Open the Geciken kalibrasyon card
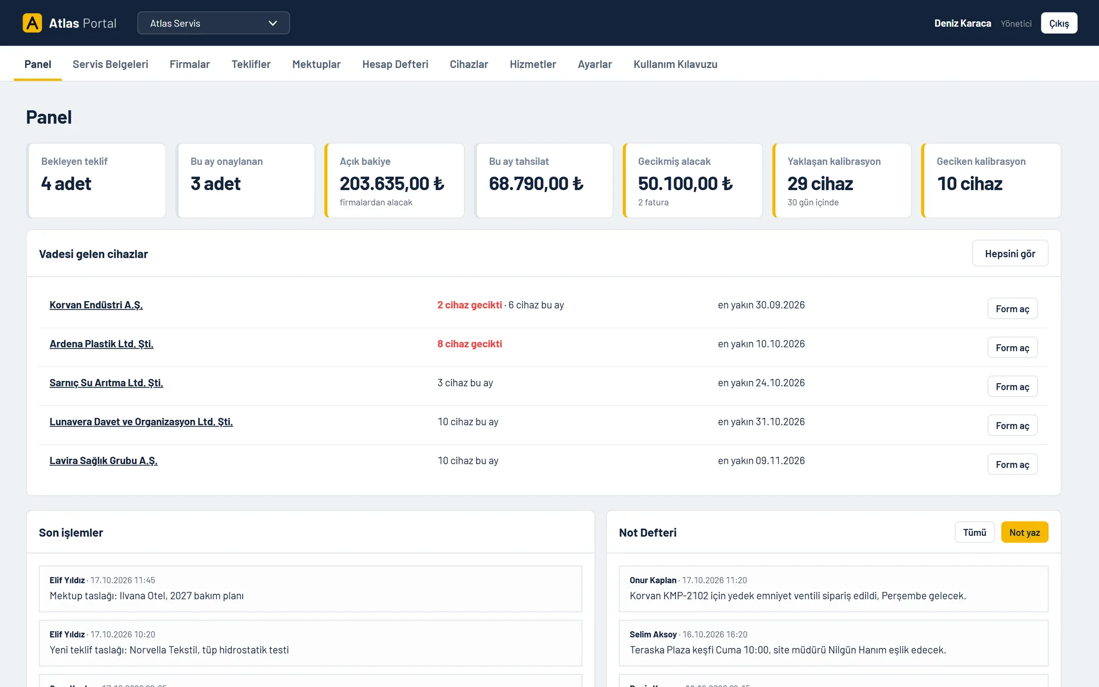The height and width of the screenshot is (687, 1099). 991,180
